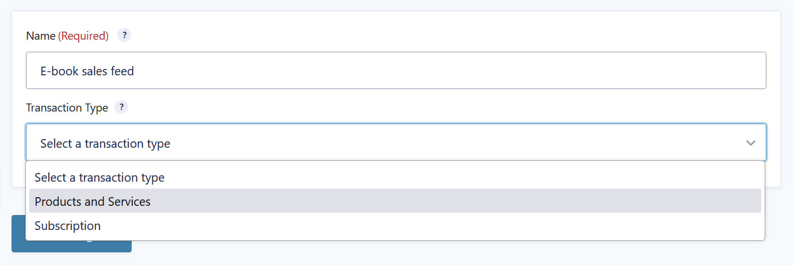
Task: Click the dropdown chevron arrow
Action: tap(750, 143)
